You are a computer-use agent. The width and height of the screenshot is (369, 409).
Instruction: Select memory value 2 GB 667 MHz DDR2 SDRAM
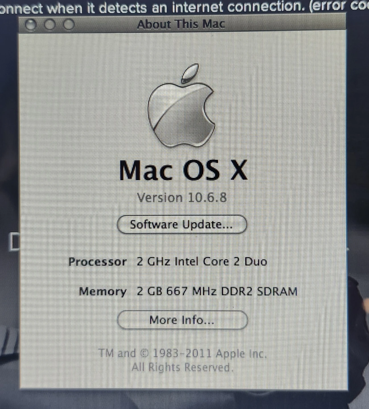click(x=217, y=291)
